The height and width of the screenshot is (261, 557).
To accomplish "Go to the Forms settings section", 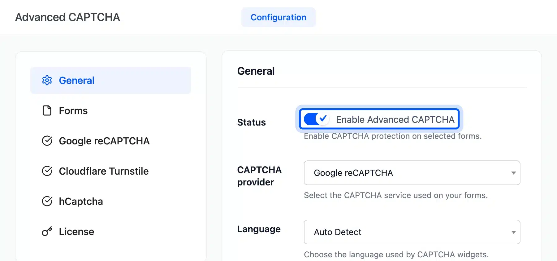I will tap(111, 110).
